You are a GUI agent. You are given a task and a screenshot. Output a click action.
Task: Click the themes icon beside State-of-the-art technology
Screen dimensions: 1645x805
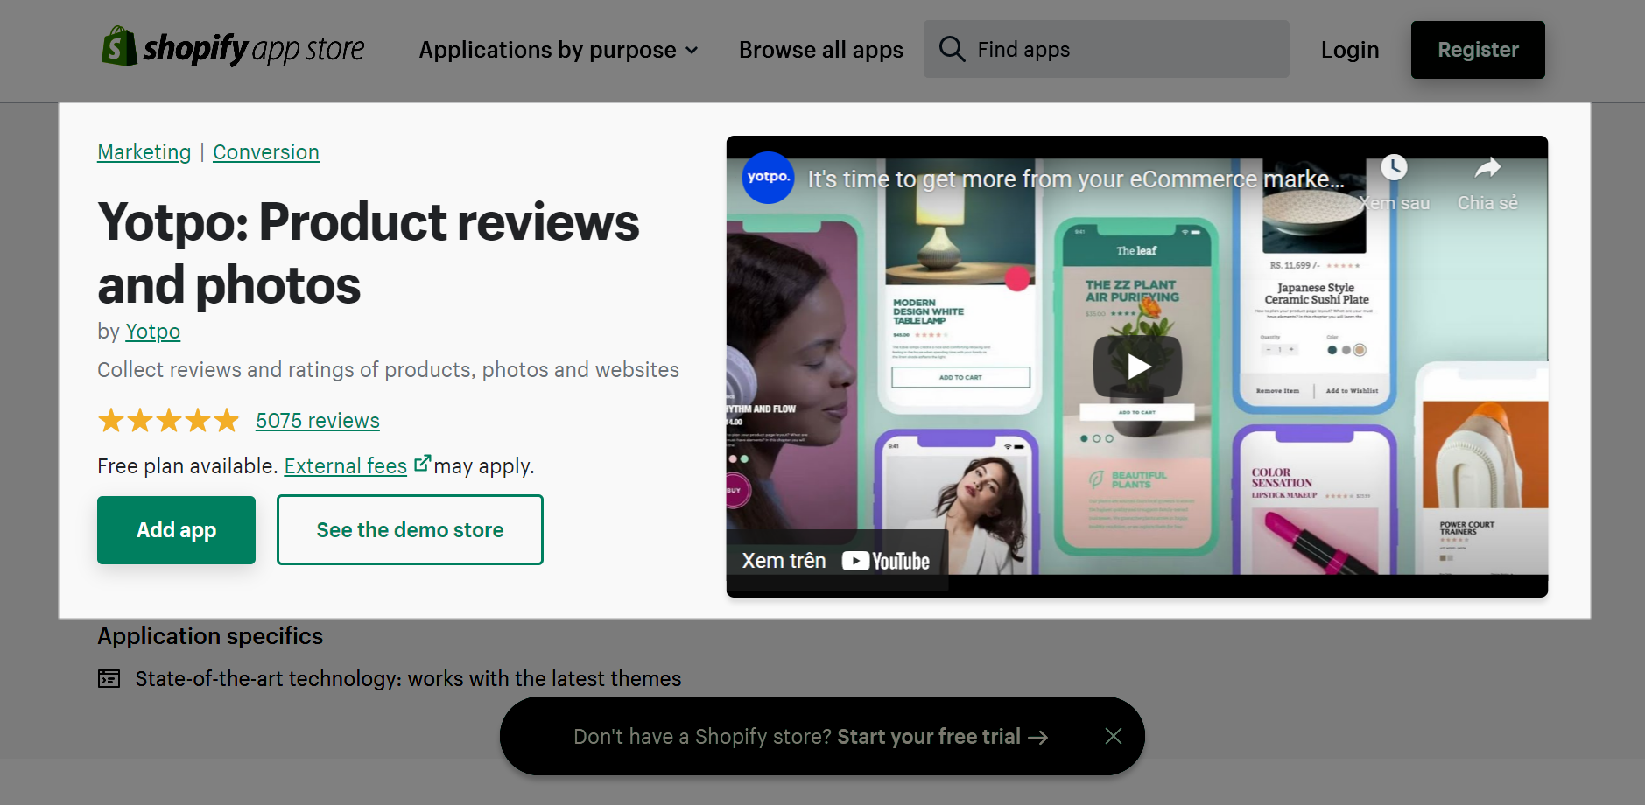coord(109,678)
